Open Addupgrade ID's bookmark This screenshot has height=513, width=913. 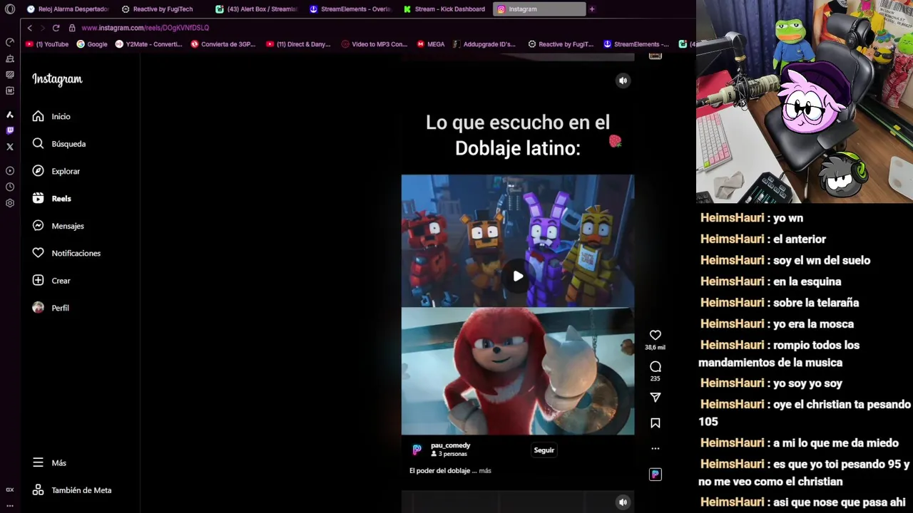tap(484, 44)
